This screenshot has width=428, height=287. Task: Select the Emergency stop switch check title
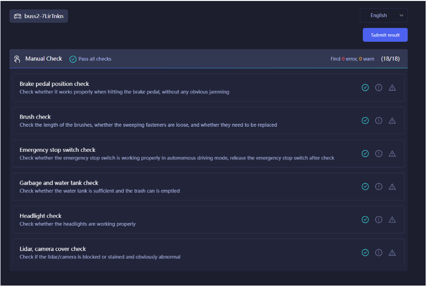(x=57, y=150)
